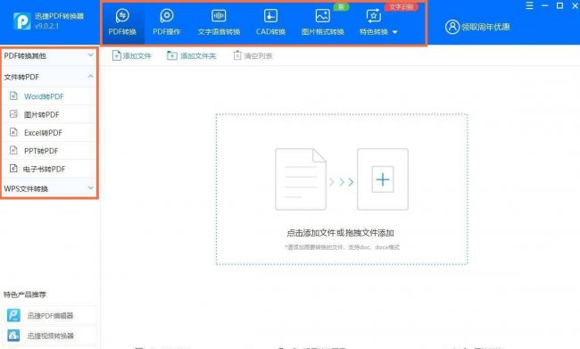The width and height of the screenshot is (580, 349).
Task: Expand WPS文件转换 section
Action: 49,188
